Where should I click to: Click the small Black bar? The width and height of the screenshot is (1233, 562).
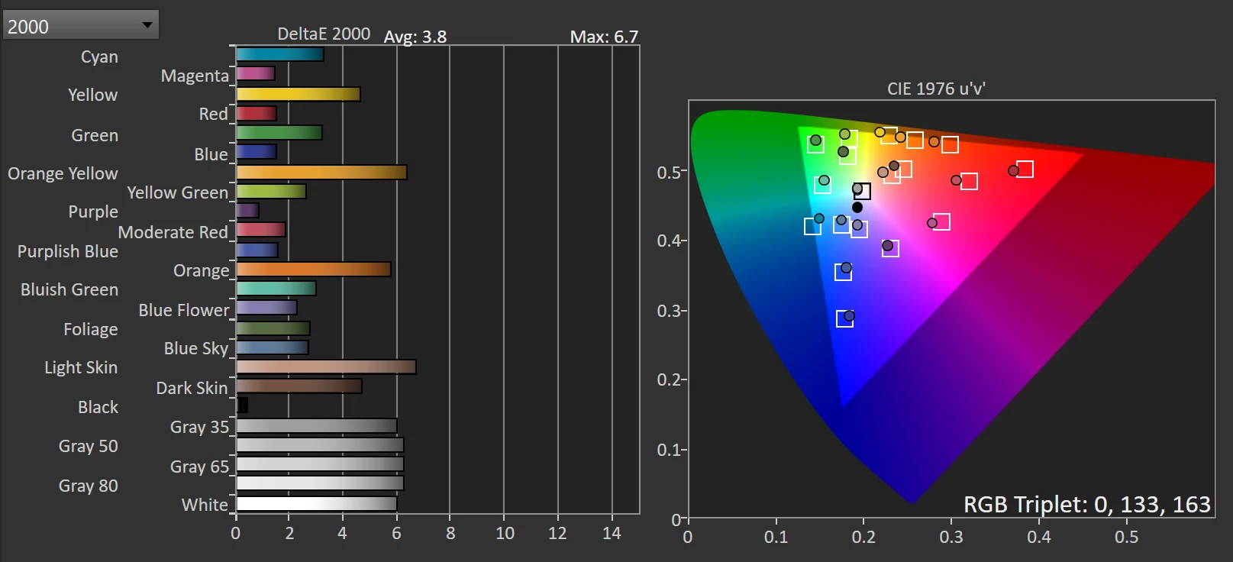[x=243, y=405]
